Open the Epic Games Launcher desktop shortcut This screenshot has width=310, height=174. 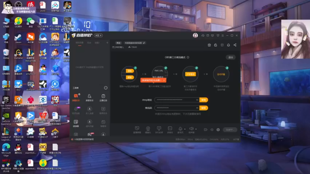point(6,102)
